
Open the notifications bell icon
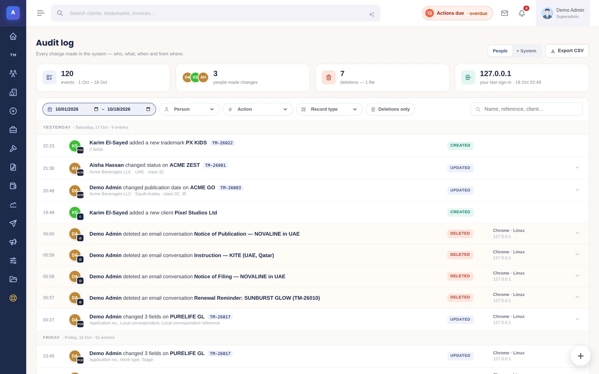[x=522, y=13]
